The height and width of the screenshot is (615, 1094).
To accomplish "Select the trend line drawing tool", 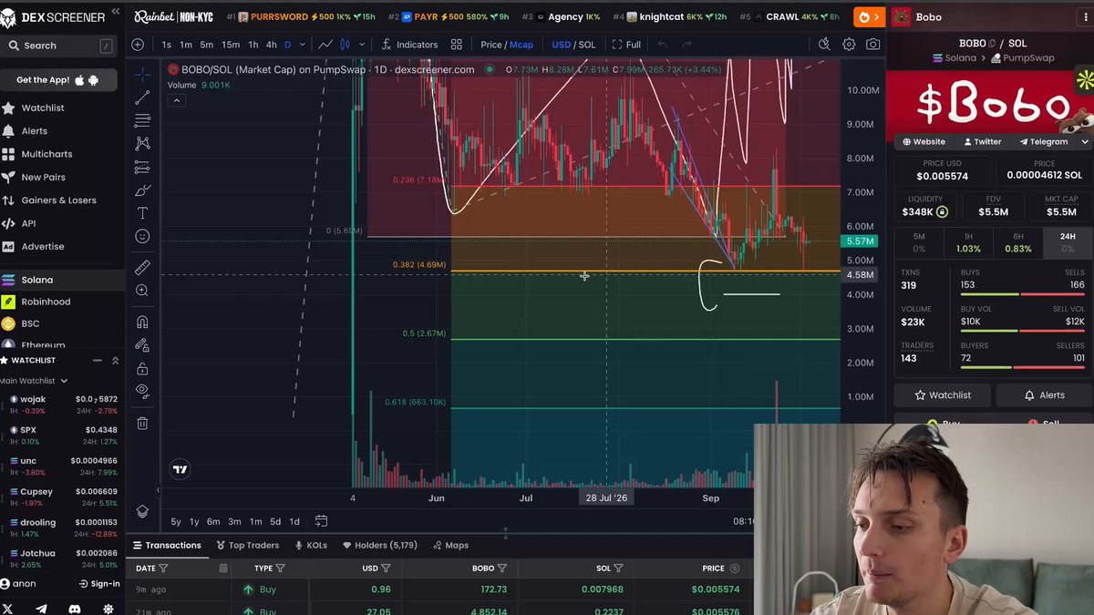I will (x=142, y=97).
